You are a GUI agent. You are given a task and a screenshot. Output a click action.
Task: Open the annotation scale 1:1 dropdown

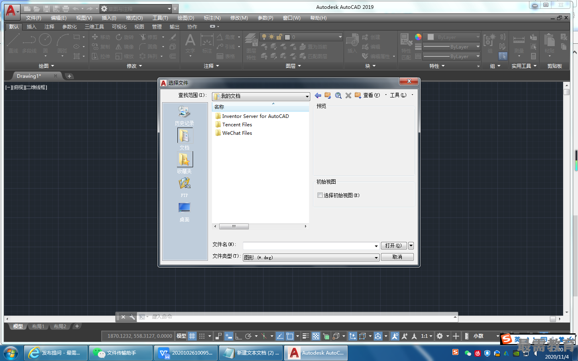click(427, 336)
